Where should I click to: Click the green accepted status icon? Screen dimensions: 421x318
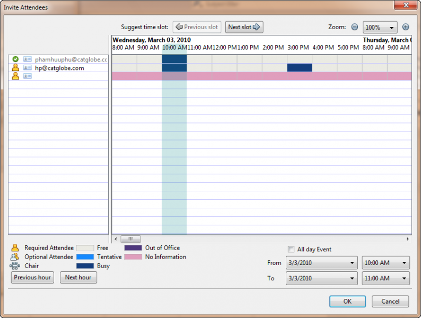click(15, 59)
